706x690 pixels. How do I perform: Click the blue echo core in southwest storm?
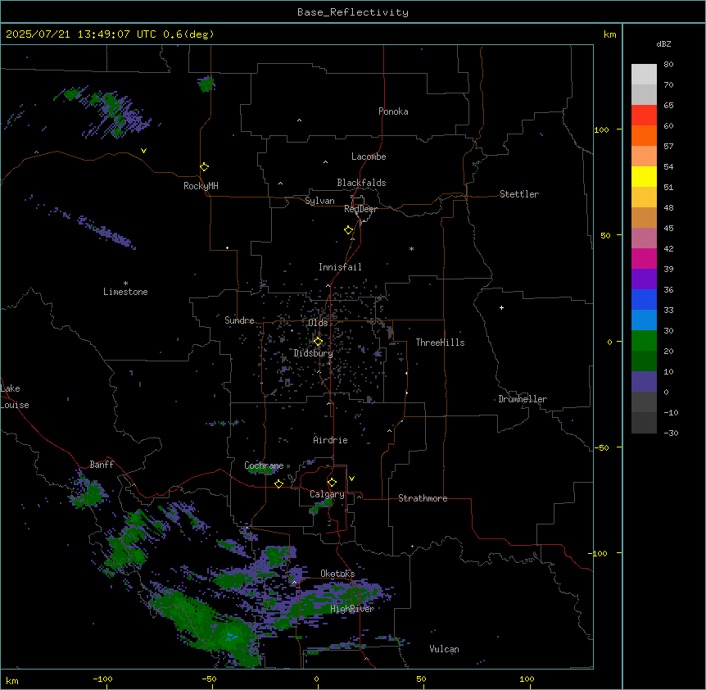click(x=232, y=636)
